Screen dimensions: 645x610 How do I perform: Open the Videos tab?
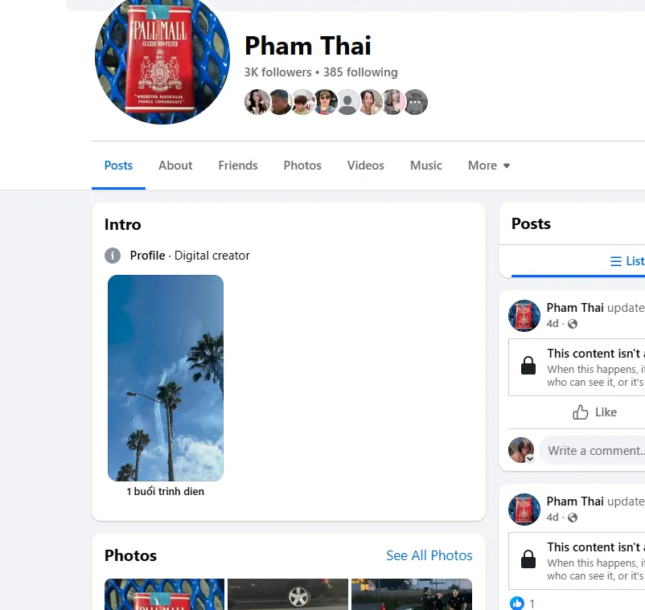click(365, 166)
